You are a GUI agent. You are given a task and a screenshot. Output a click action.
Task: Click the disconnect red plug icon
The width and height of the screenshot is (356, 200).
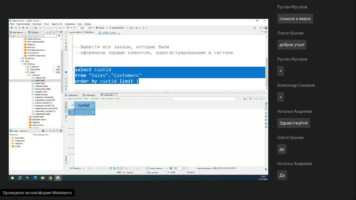[x=27, y=28]
